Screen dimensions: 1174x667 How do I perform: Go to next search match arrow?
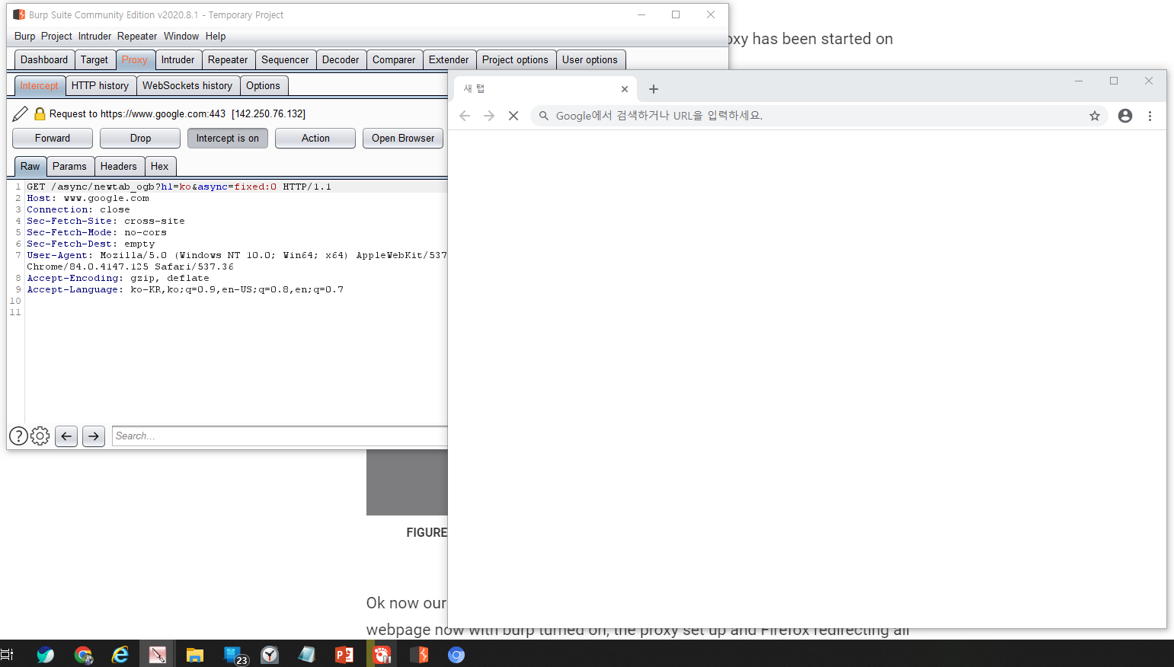point(94,436)
